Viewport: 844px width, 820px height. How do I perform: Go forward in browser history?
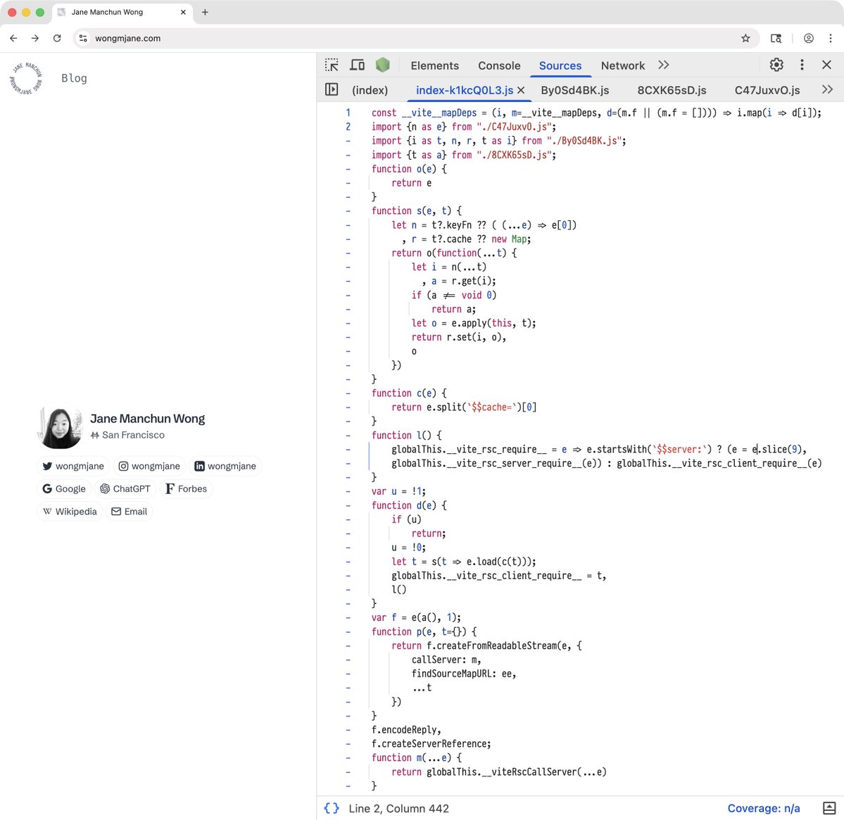[x=35, y=38]
